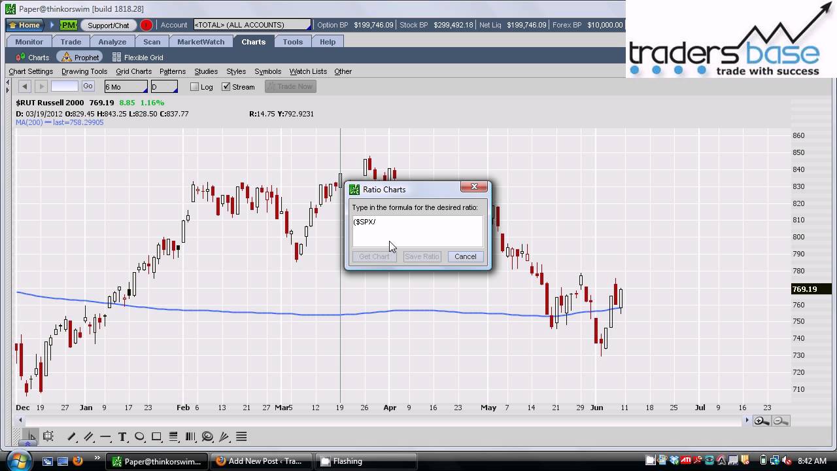Open the Studies menu

pos(206,71)
